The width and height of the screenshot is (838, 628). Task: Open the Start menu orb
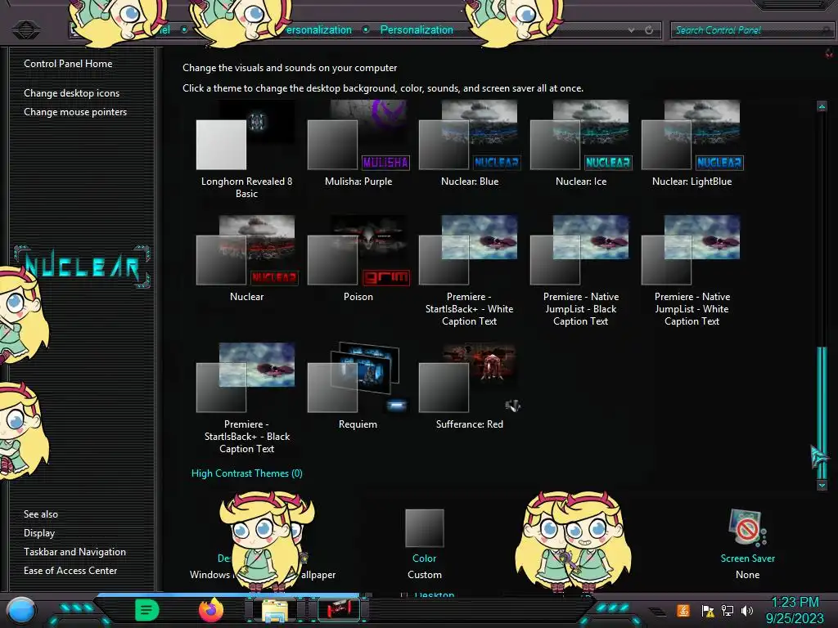click(x=21, y=610)
